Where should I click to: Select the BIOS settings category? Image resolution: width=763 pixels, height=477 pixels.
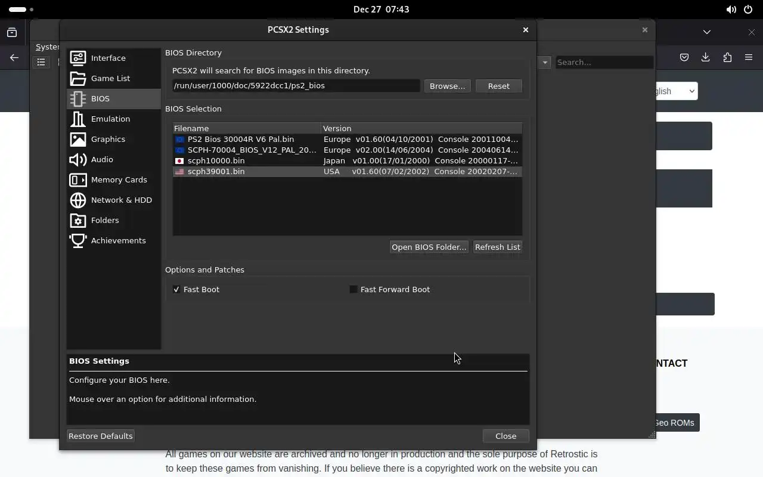coord(113,98)
